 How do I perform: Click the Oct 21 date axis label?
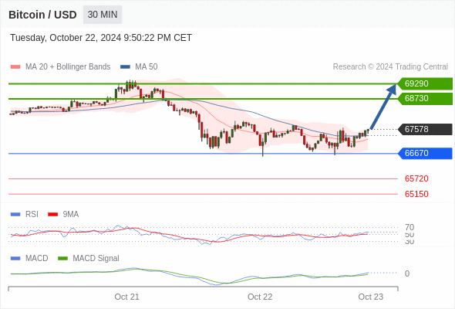click(x=126, y=297)
